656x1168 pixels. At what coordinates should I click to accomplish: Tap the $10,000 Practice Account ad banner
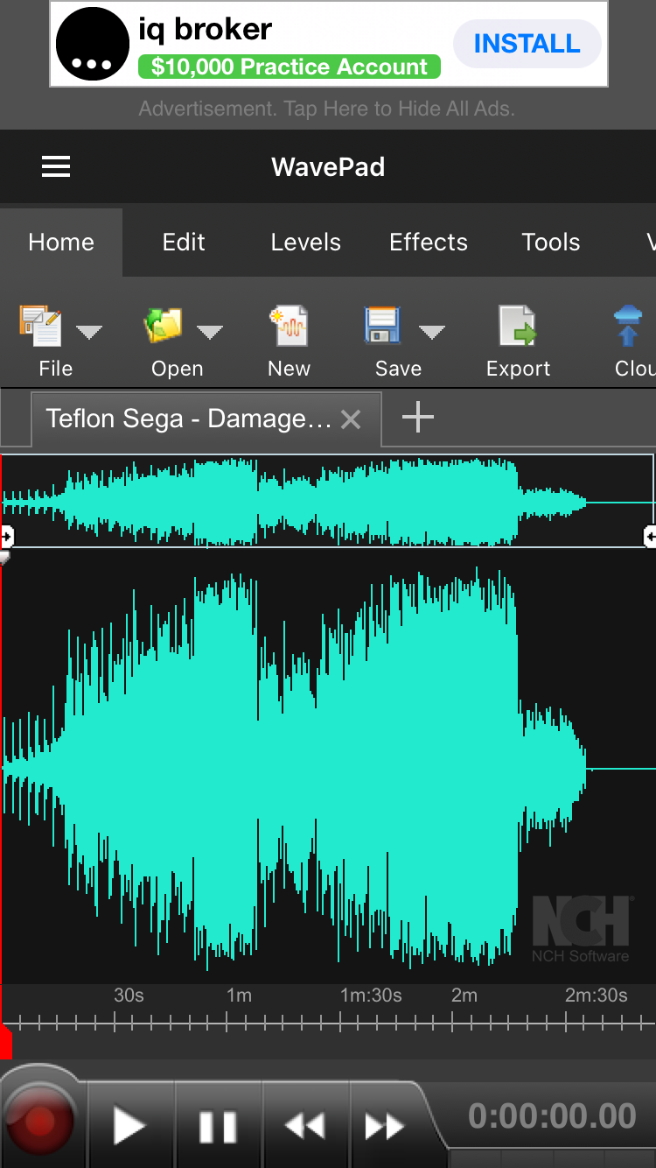click(290, 67)
